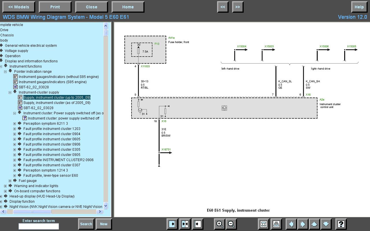This screenshot has width=370, height=231.
Task: Go to previous page with << button
Action: coord(223,7)
